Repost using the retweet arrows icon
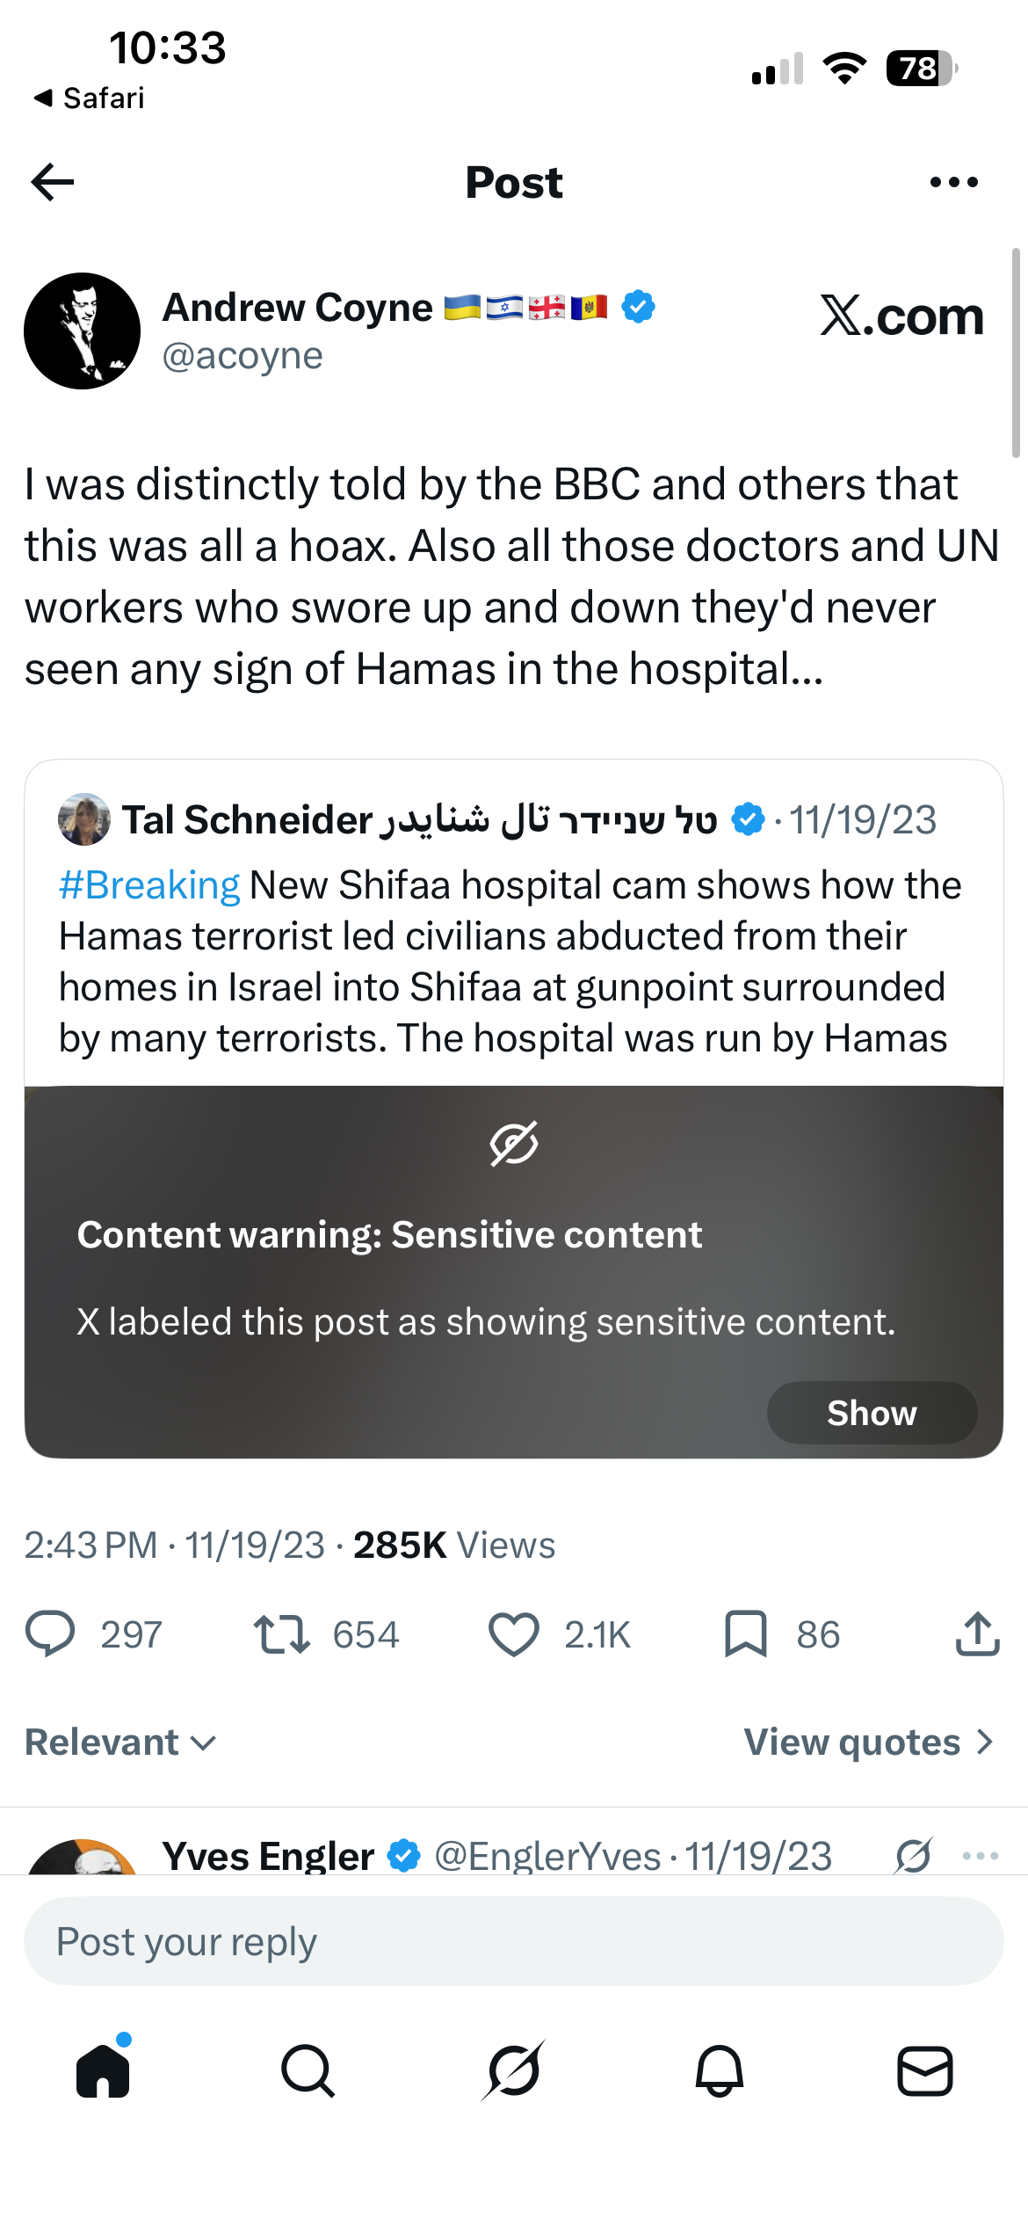Screen dimensions: 1028x2226 coord(282,1634)
